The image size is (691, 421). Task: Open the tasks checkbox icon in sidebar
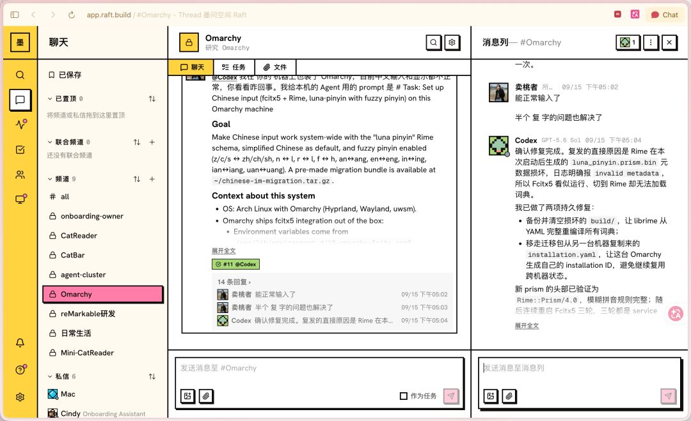(x=20, y=149)
